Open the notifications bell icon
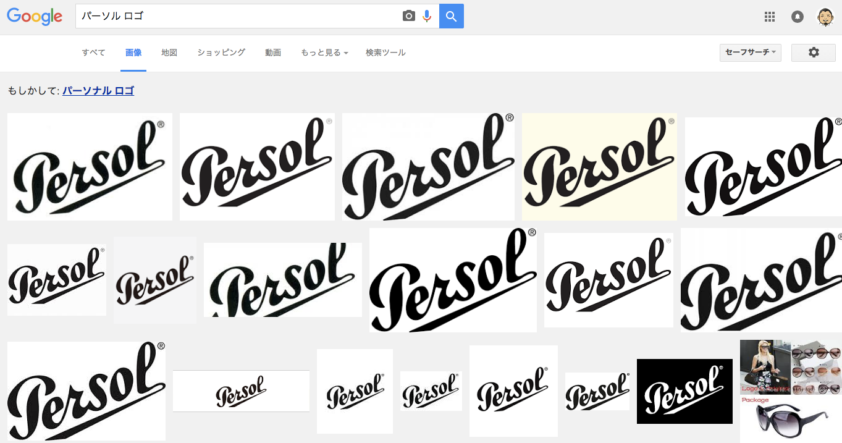The height and width of the screenshot is (443, 842). click(798, 17)
